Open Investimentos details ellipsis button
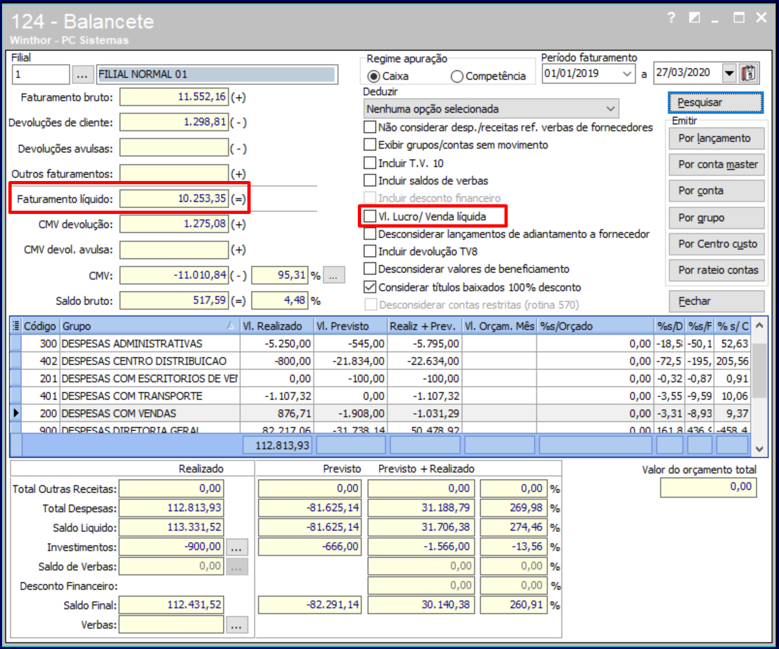 click(x=237, y=548)
